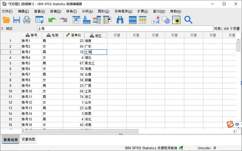The image size is (242, 151).
Task: Click the 性别 column header
Action: (53, 35)
